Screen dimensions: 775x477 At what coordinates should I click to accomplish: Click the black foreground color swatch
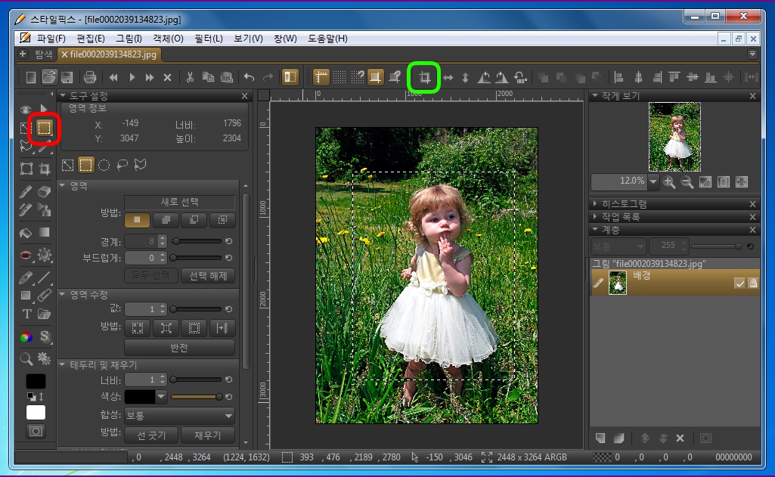click(x=36, y=381)
